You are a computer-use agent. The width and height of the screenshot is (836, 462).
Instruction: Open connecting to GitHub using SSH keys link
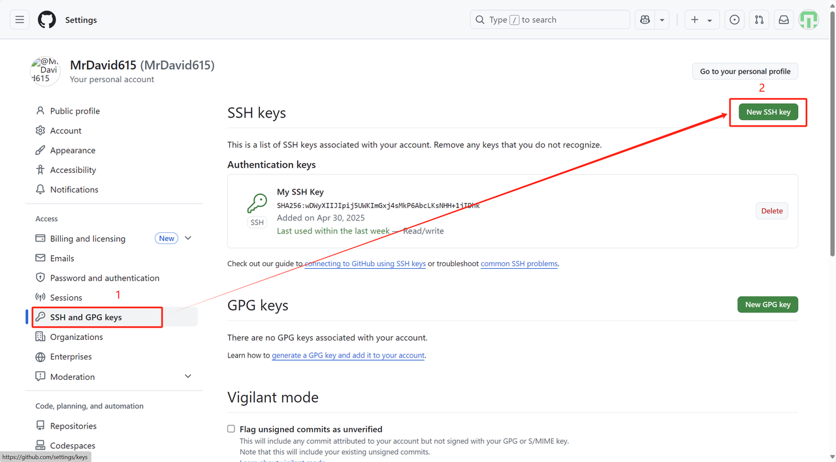(365, 264)
